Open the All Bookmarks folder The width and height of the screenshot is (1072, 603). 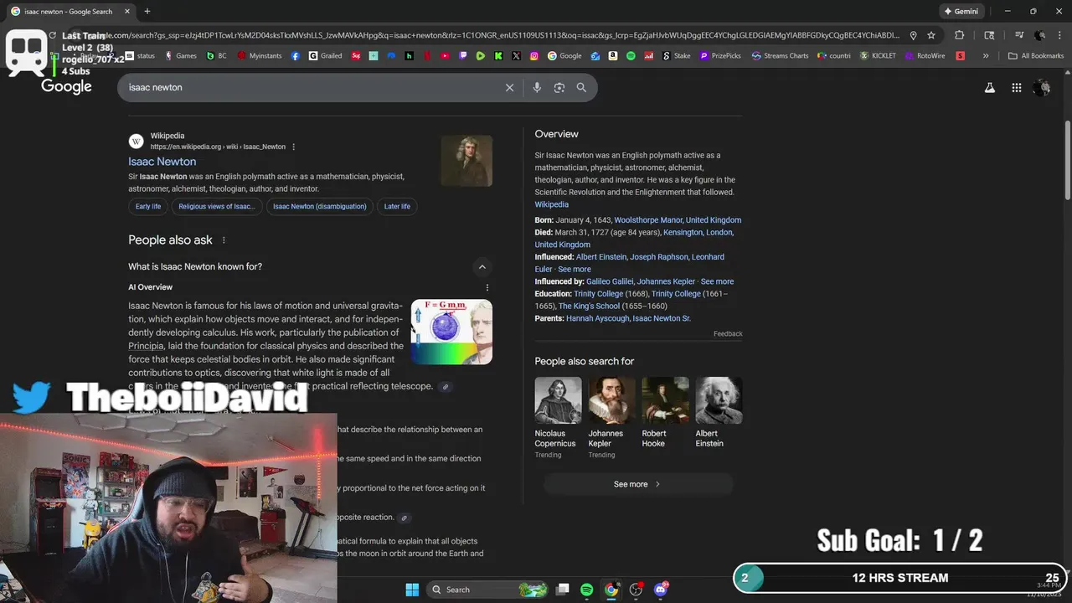(x=1036, y=56)
